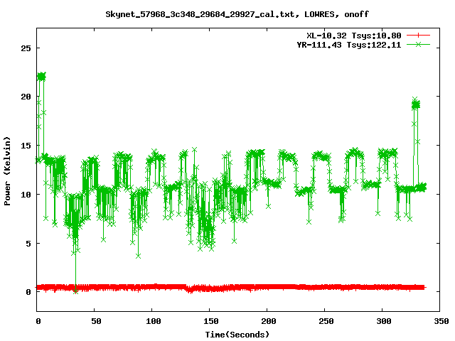Click the Power (Kelvin) y-axis label

(x=7, y=171)
